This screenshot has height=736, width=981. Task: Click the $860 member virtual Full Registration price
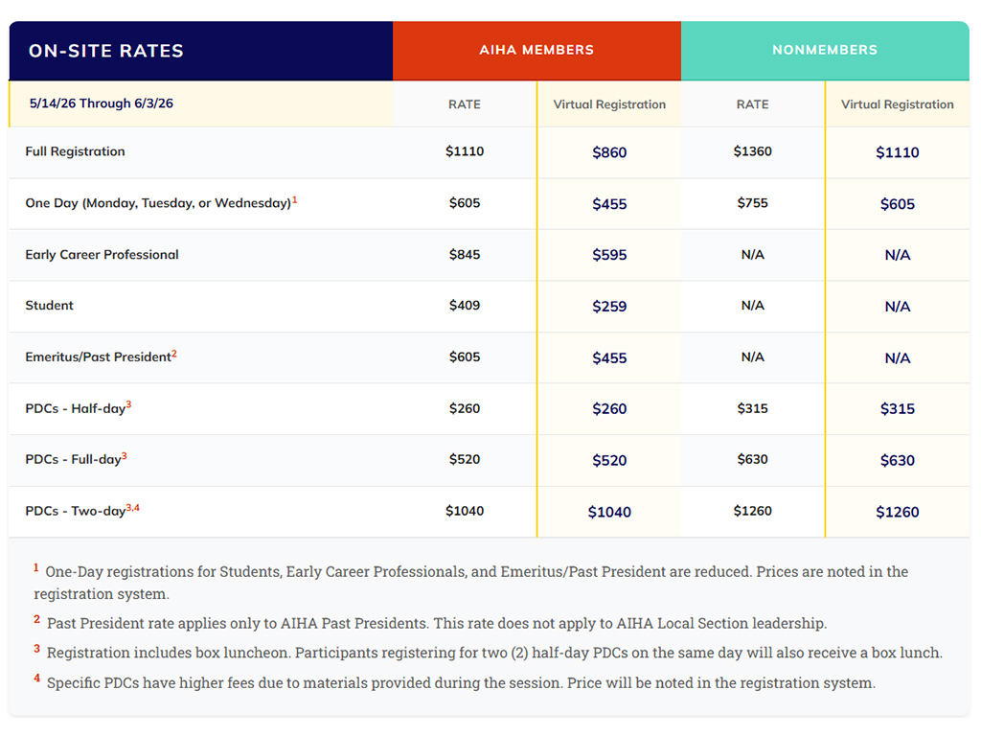pyautogui.click(x=609, y=152)
